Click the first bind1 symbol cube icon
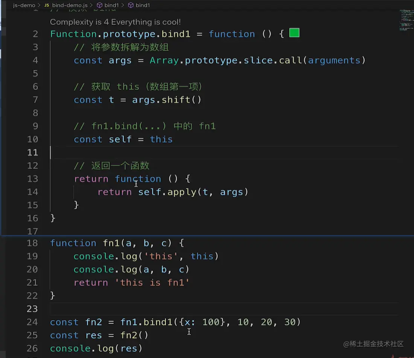Image resolution: width=414 pixels, height=358 pixels. (99, 5)
